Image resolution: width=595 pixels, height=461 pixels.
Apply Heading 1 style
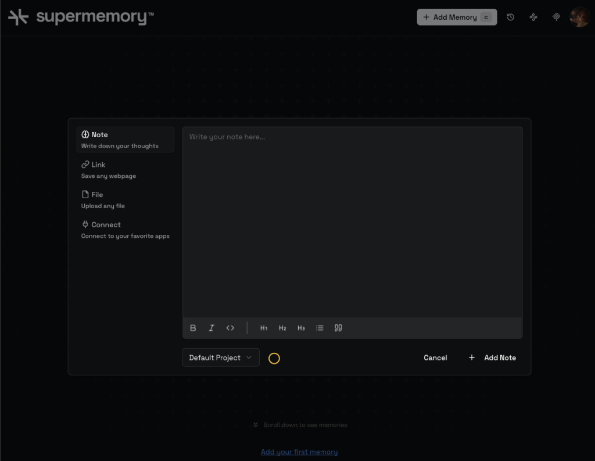click(x=264, y=328)
